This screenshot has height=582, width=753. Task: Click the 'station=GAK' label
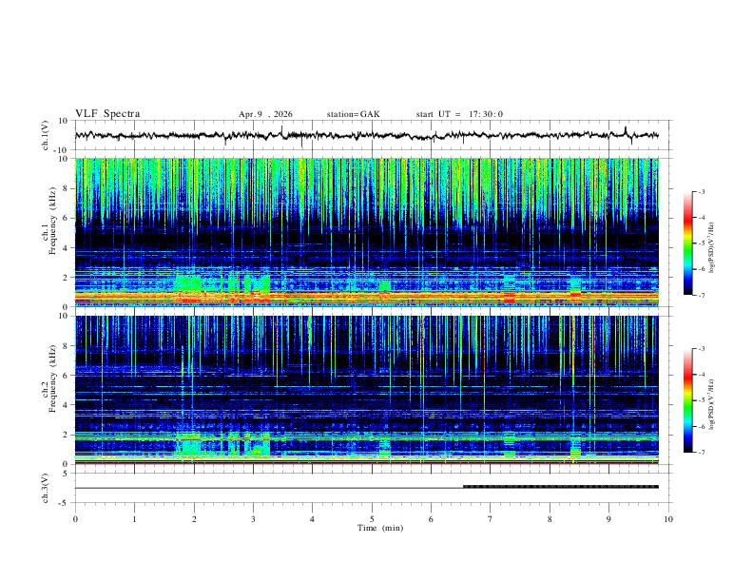coord(353,114)
